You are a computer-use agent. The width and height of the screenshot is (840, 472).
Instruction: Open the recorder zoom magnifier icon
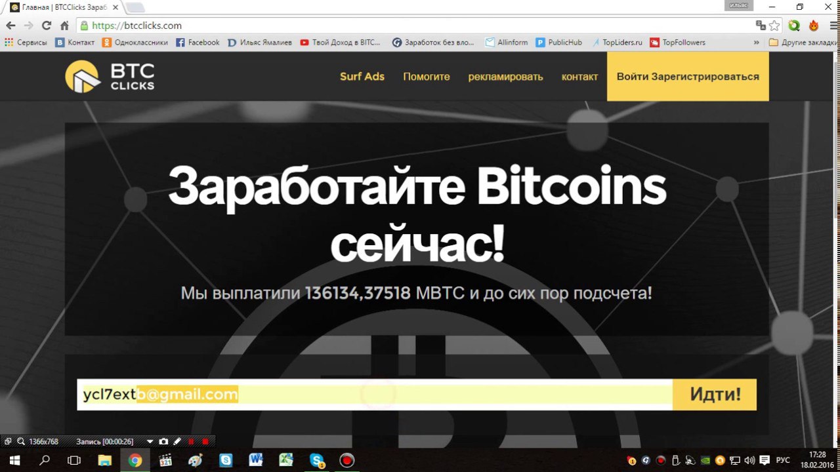tap(20, 442)
